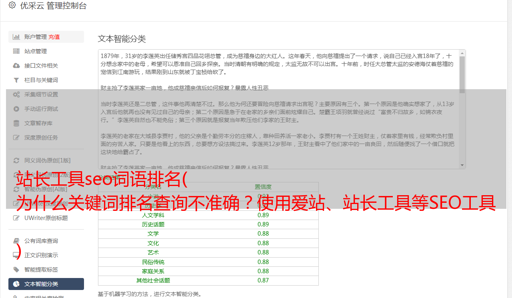This screenshot has width=512, height=298.
Task: Open 采集细节设置 via its gears icon
Action: pyautogui.click(x=16, y=94)
